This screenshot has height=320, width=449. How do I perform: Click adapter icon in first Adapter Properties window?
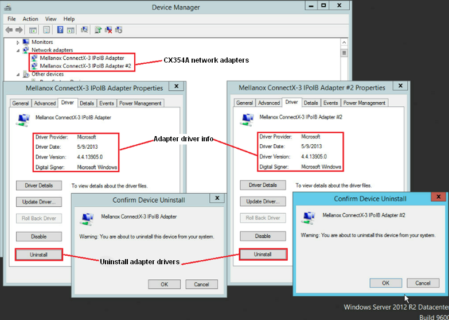pos(23,120)
